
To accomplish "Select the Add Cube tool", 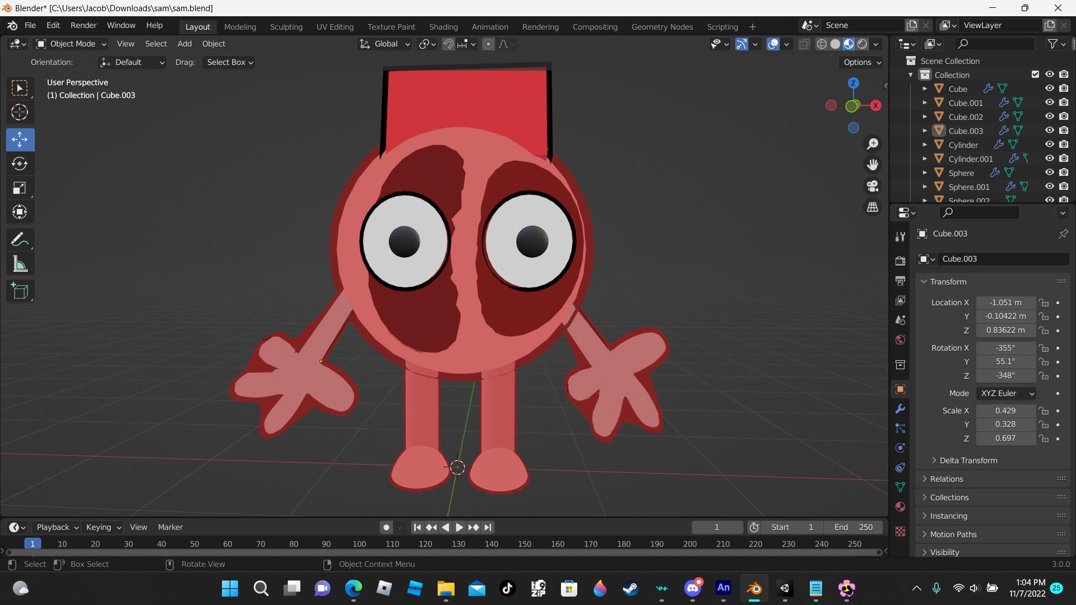I will 20,291.
